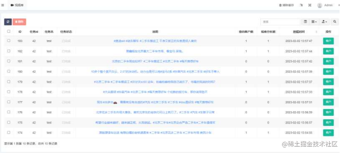The image size is (343, 153).
Task: Toggle fullscreen with the expand arrows icon
Action: click(x=310, y=5)
